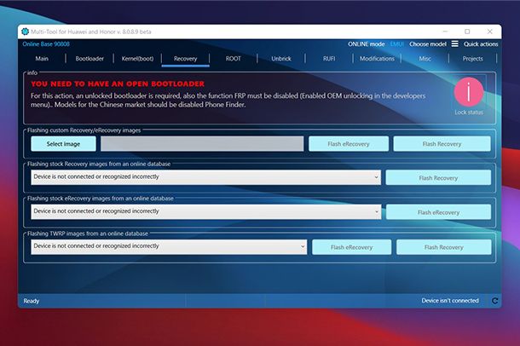The image size is (520, 346).
Task: Click Flash eRecovery in custom images section
Action: tap(349, 144)
